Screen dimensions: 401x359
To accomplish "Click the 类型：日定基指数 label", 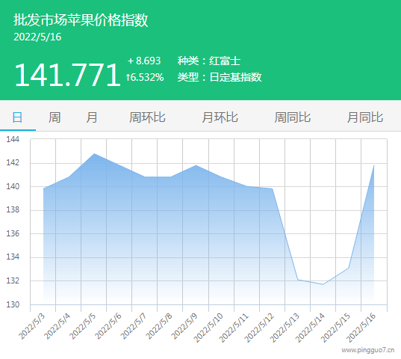I will point(220,77).
